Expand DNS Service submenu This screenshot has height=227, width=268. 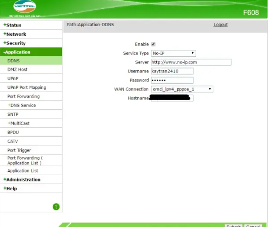click(x=22, y=105)
